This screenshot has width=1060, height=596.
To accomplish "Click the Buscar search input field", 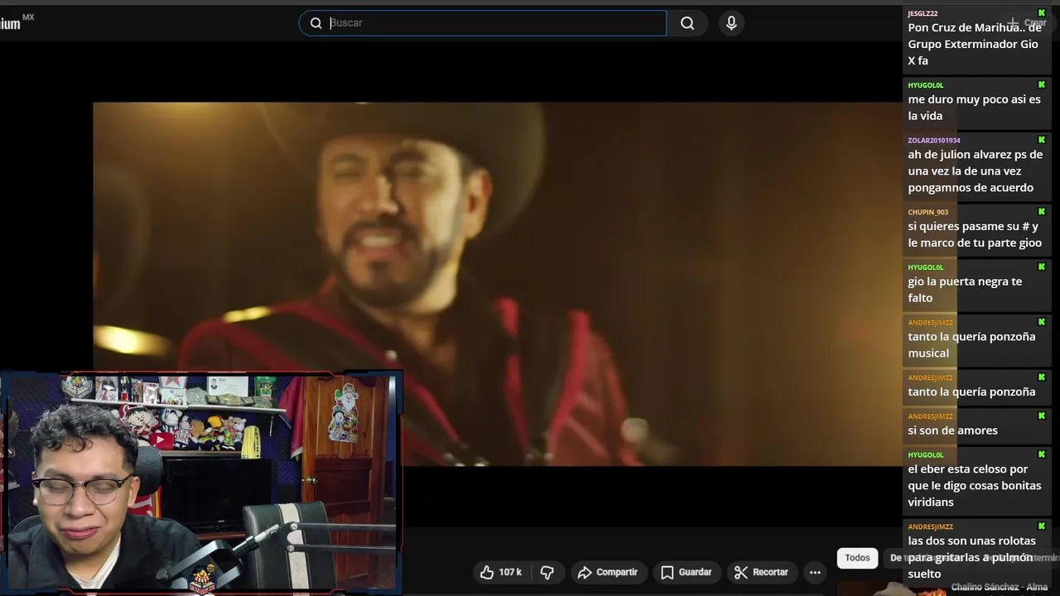I will click(483, 23).
